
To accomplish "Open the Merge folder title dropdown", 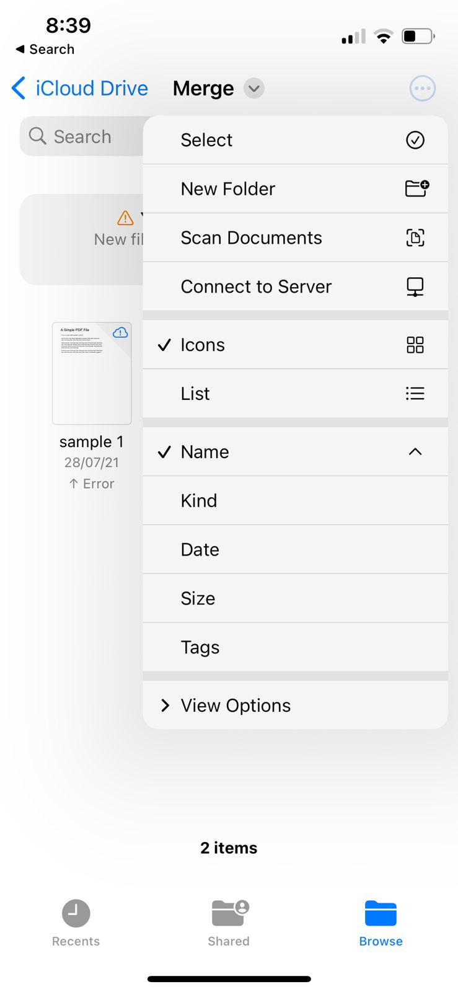I will click(x=253, y=88).
